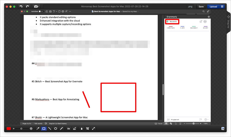
Task: Select the Correctness tab in Grammarly
Action: tap(171, 27)
